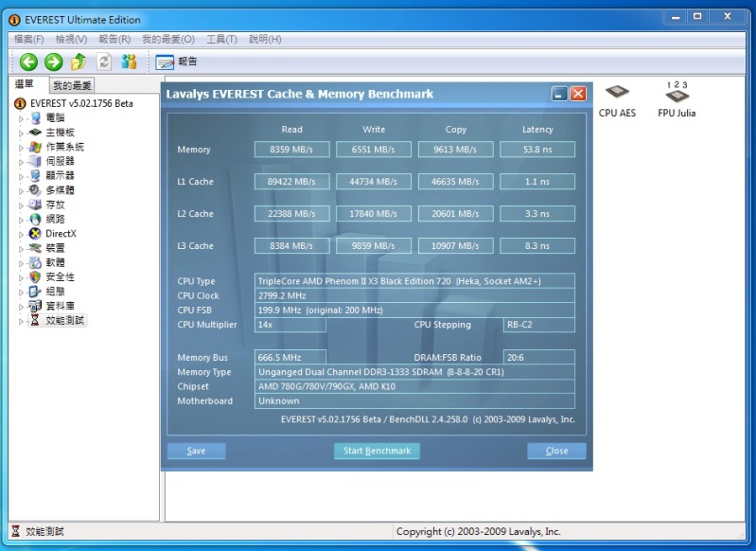Open the 我的最愛(O) menu
756x551 pixels.
[x=168, y=39]
